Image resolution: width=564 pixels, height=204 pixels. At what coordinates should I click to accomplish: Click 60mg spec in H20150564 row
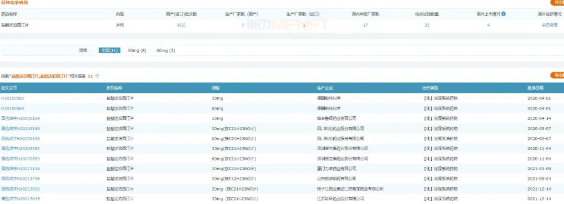pos(217,108)
